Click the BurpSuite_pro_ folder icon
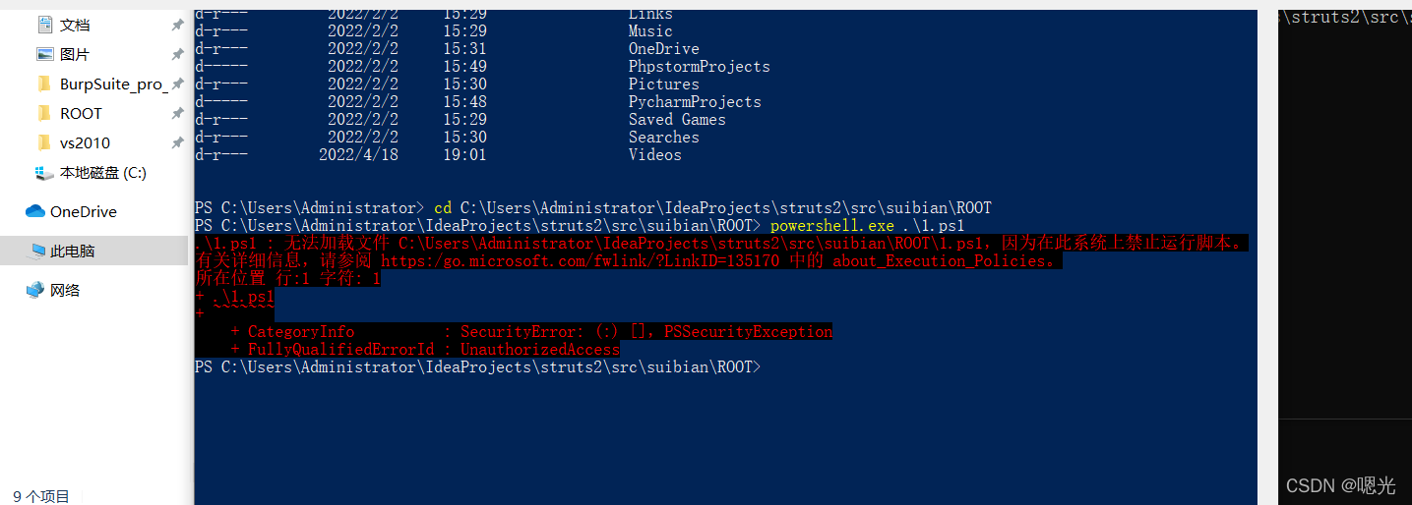Screen dimensions: 1412x505 [x=44, y=84]
